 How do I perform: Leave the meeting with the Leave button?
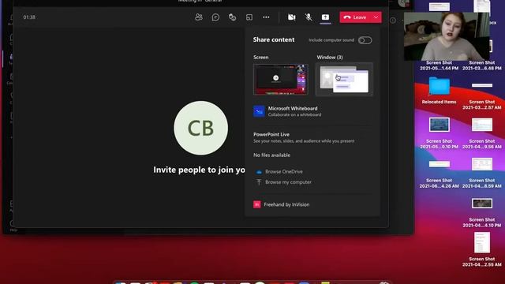[x=355, y=17]
